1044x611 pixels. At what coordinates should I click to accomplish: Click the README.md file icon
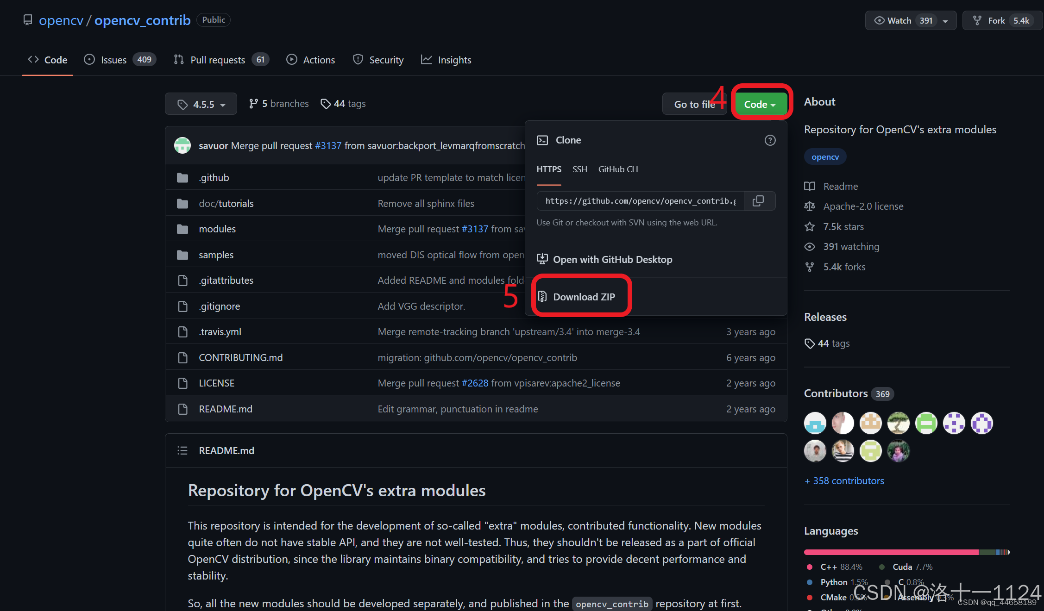182,409
